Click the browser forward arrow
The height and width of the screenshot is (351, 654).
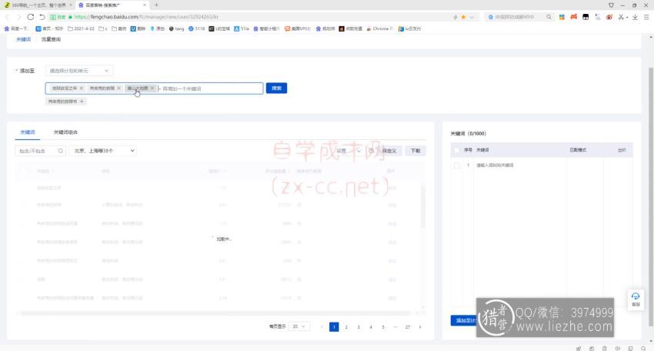coord(18,17)
